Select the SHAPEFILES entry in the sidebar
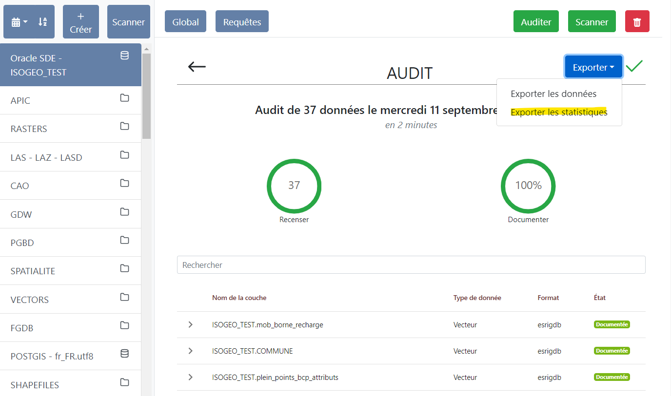Viewport: 671px width, 396px height. tap(71, 384)
